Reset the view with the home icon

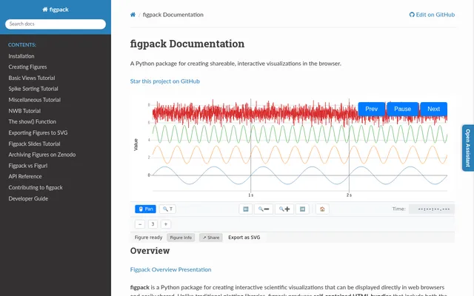[322, 209]
